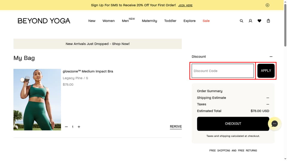The height and width of the screenshot is (161, 287).
Task: Open the Women menu
Action: [109, 21]
